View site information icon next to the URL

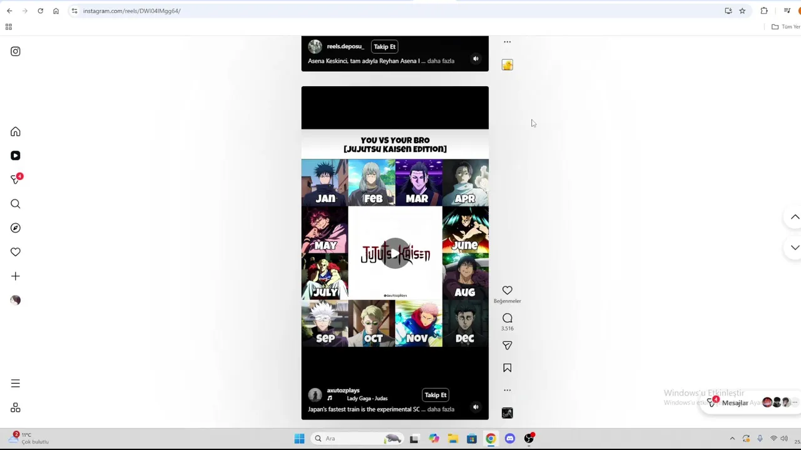[74, 11]
